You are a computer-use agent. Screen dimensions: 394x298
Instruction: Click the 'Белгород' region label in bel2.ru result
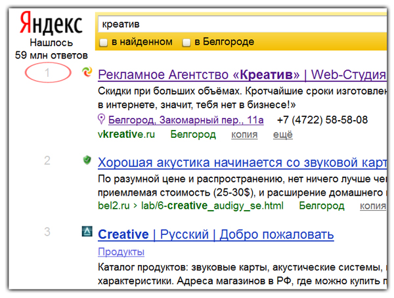(322, 206)
